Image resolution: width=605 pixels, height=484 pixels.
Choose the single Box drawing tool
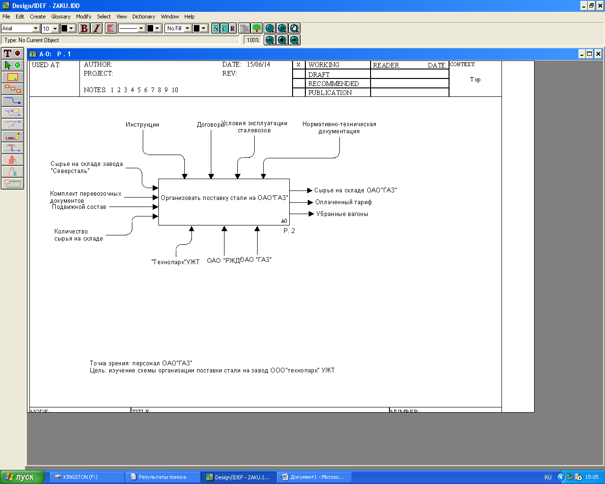(12, 77)
